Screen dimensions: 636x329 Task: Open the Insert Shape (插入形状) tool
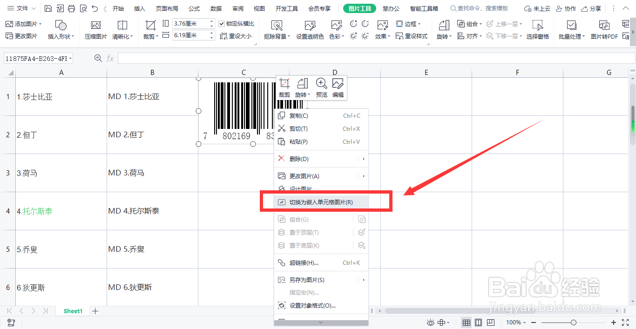click(x=61, y=30)
